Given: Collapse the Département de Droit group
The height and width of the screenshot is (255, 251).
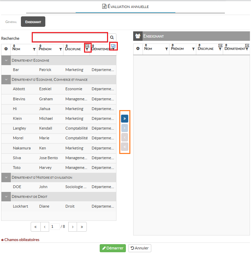Looking at the screenshot, I should (6, 197).
